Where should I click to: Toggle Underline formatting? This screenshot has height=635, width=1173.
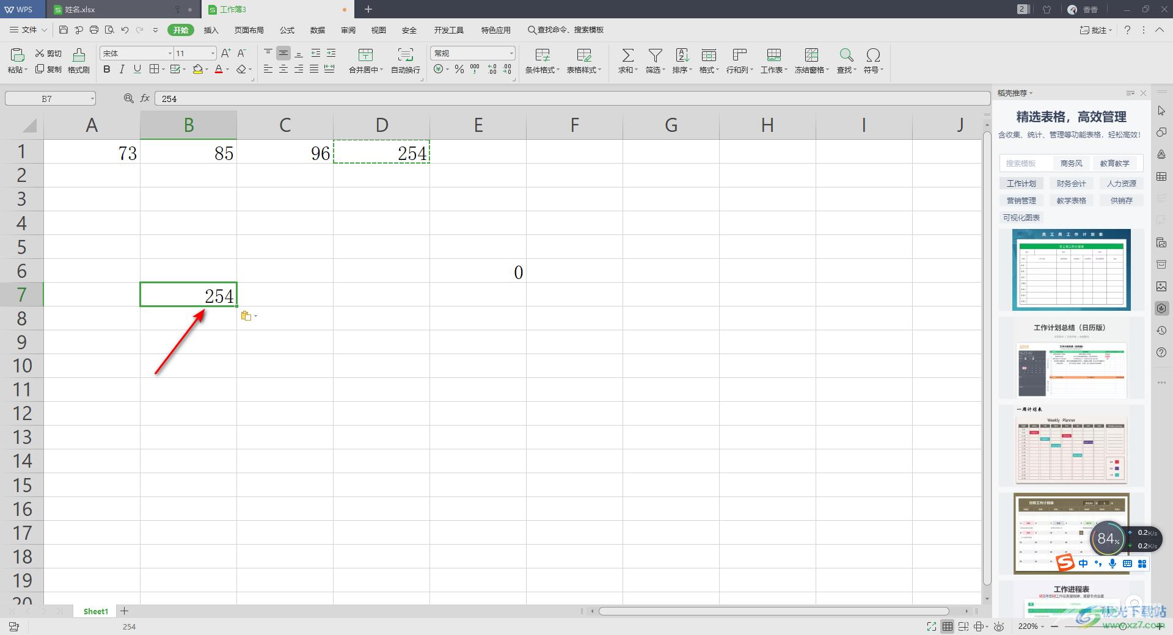tap(137, 70)
